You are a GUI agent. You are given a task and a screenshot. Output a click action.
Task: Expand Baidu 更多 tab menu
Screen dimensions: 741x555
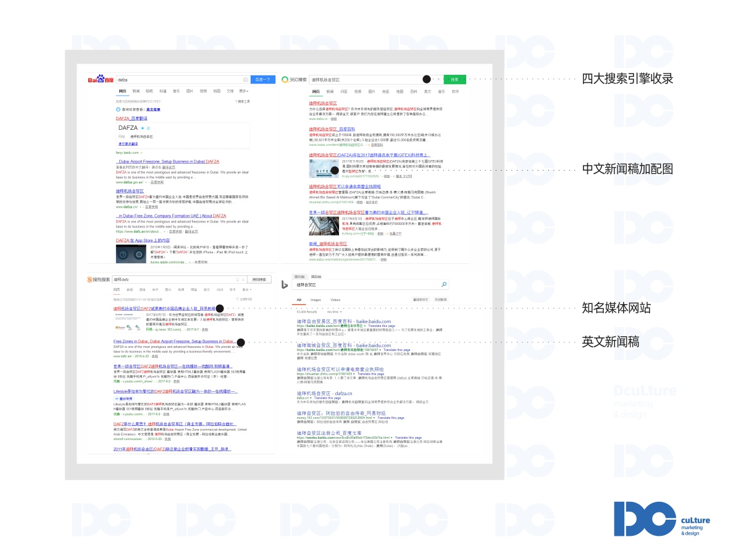244,91
